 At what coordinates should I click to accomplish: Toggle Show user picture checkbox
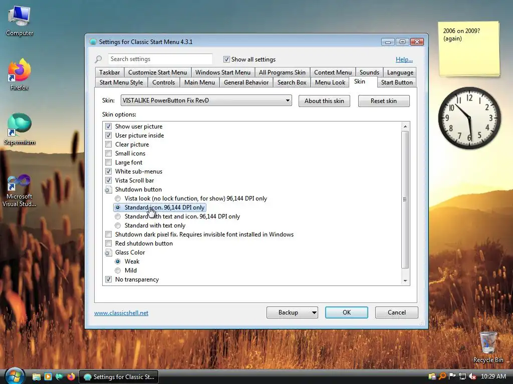click(x=108, y=126)
